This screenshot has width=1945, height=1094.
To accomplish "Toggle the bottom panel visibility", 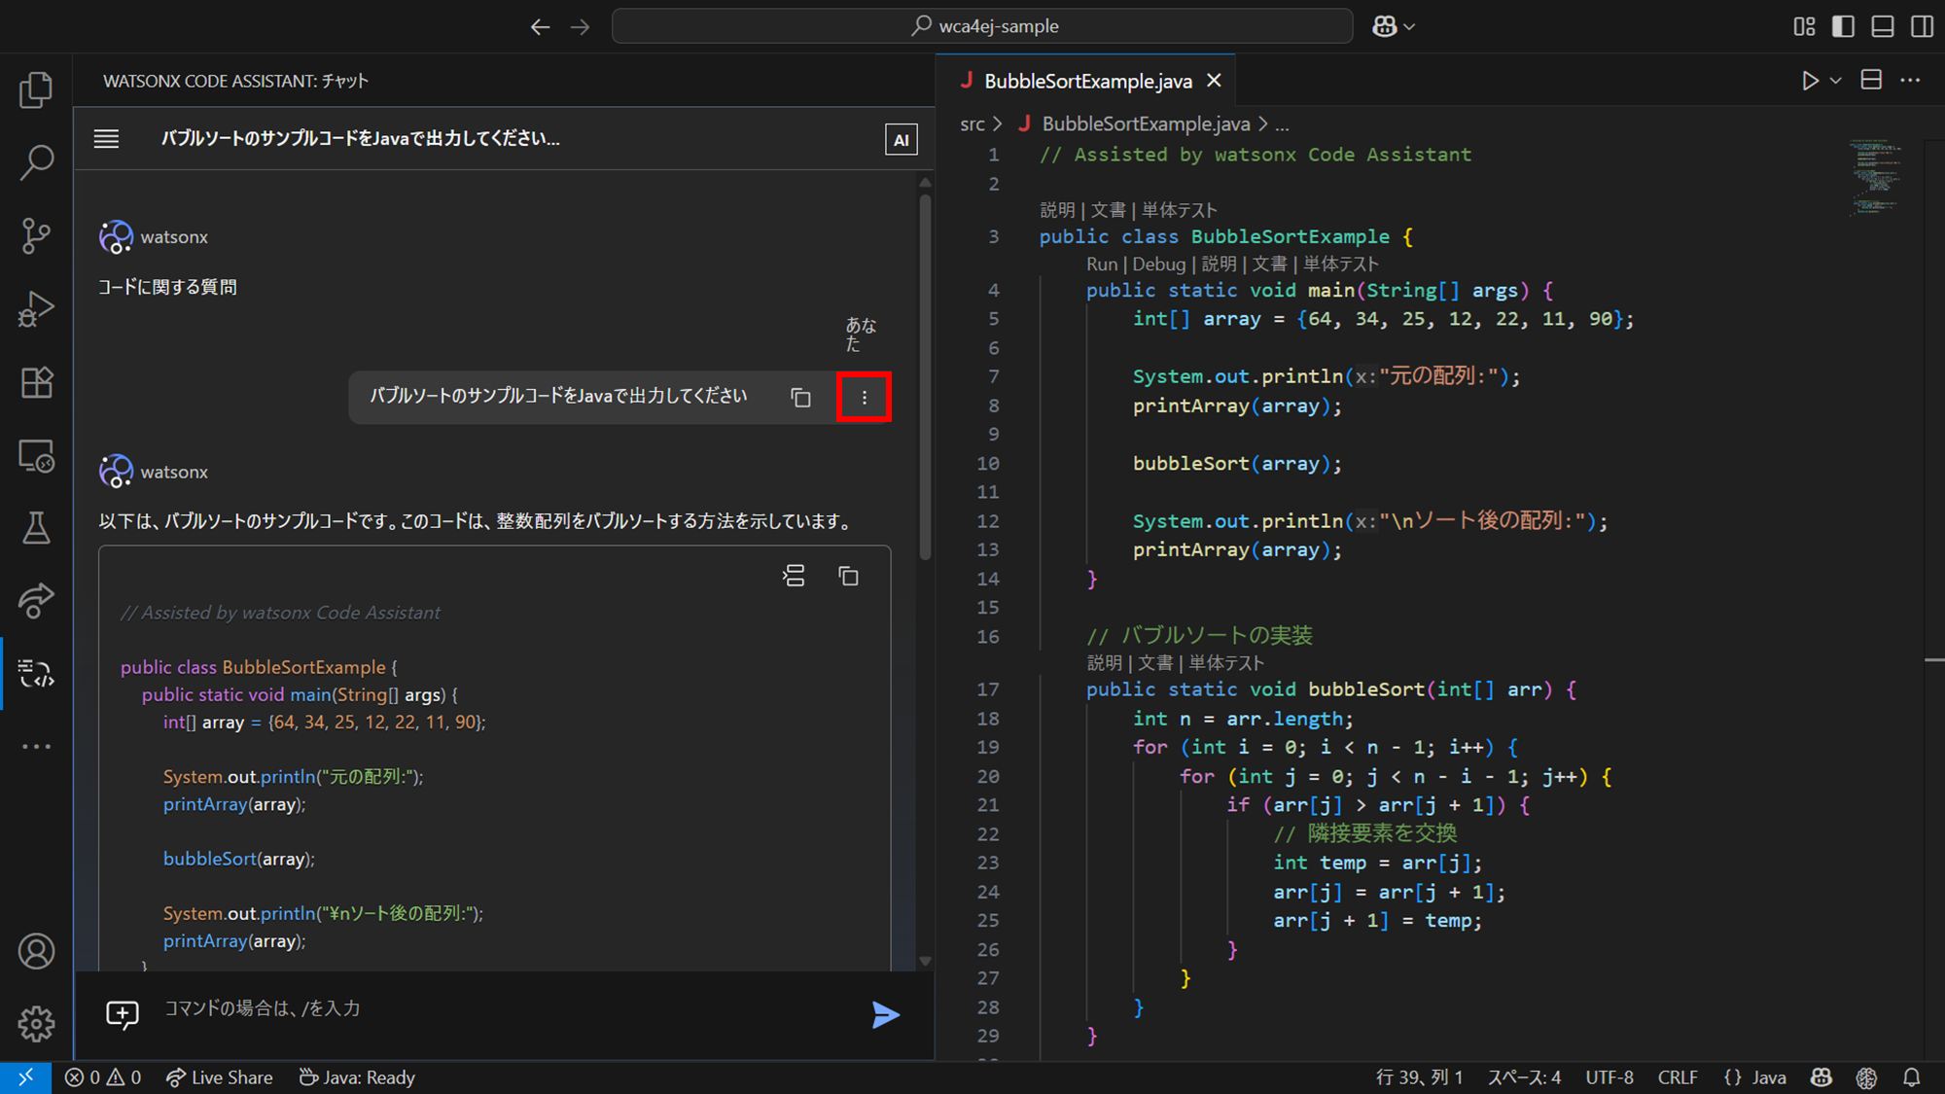I will pos(1882,26).
